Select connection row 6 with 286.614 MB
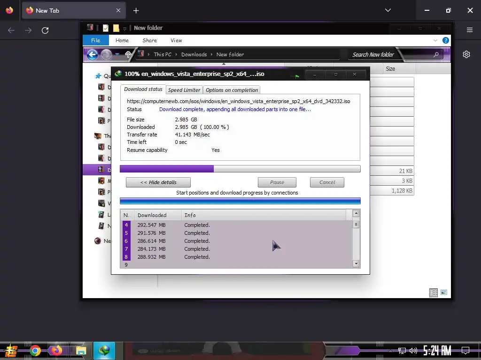Screen dimensions: 481x360 [x=237, y=241]
